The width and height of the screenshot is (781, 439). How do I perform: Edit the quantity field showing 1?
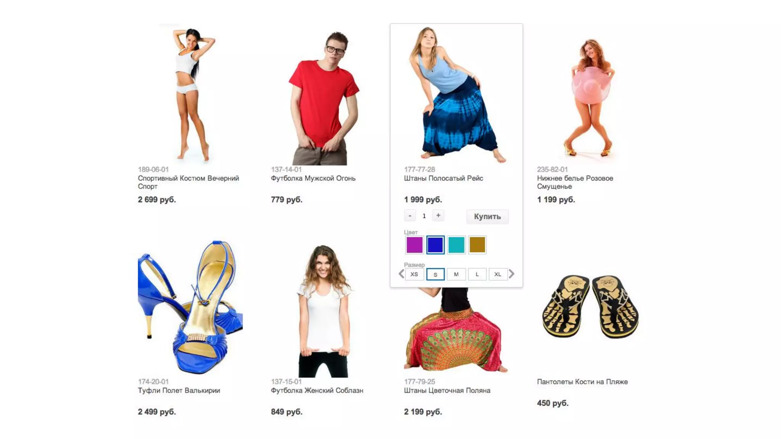click(424, 216)
